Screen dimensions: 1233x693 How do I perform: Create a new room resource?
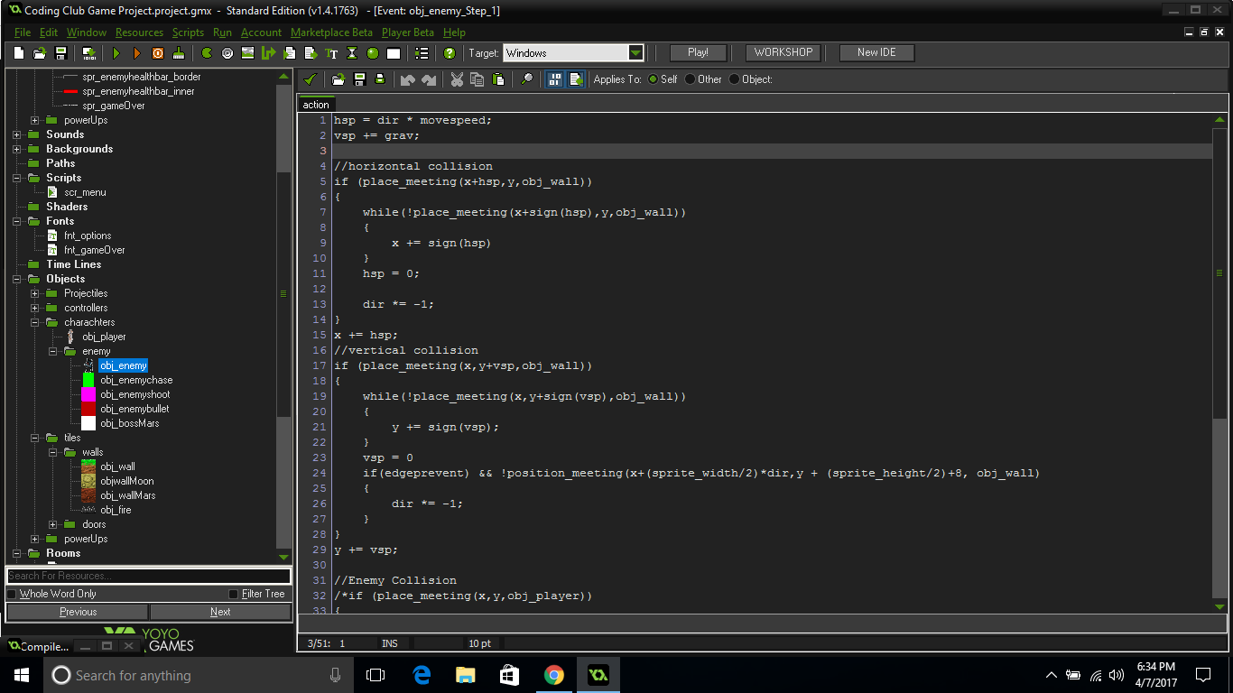394,52
